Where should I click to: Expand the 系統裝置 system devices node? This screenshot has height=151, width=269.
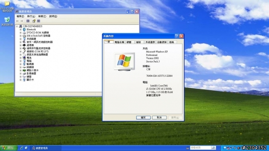pyautogui.click(x=21, y=39)
